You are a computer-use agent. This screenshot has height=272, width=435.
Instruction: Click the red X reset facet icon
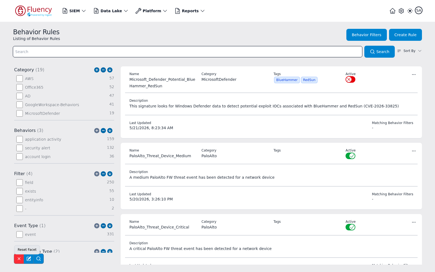pyautogui.click(x=19, y=259)
